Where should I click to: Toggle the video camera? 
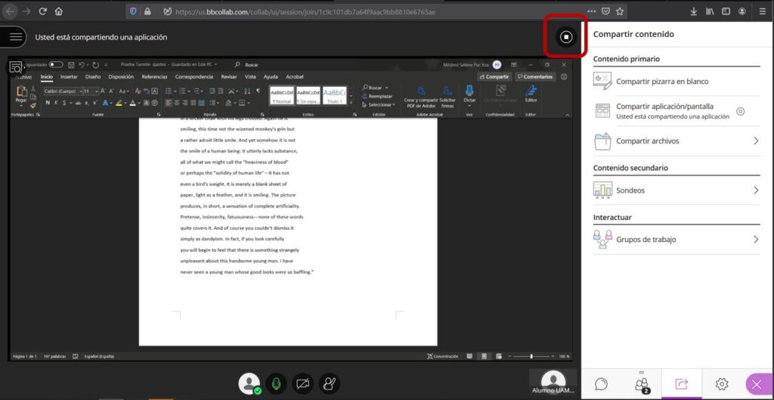pyautogui.click(x=303, y=384)
